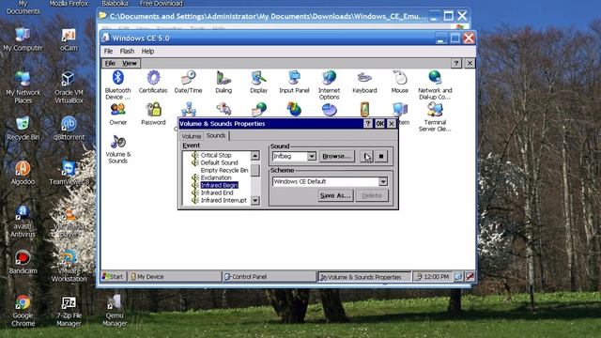Open the emulator Help menu
Viewport: 601px width, 338px height.
coord(147,51)
